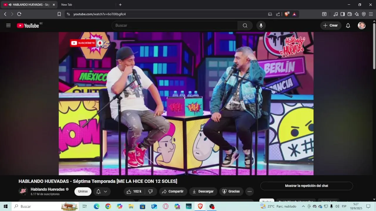
Task: Go forward to the next page
Action: (12, 14)
